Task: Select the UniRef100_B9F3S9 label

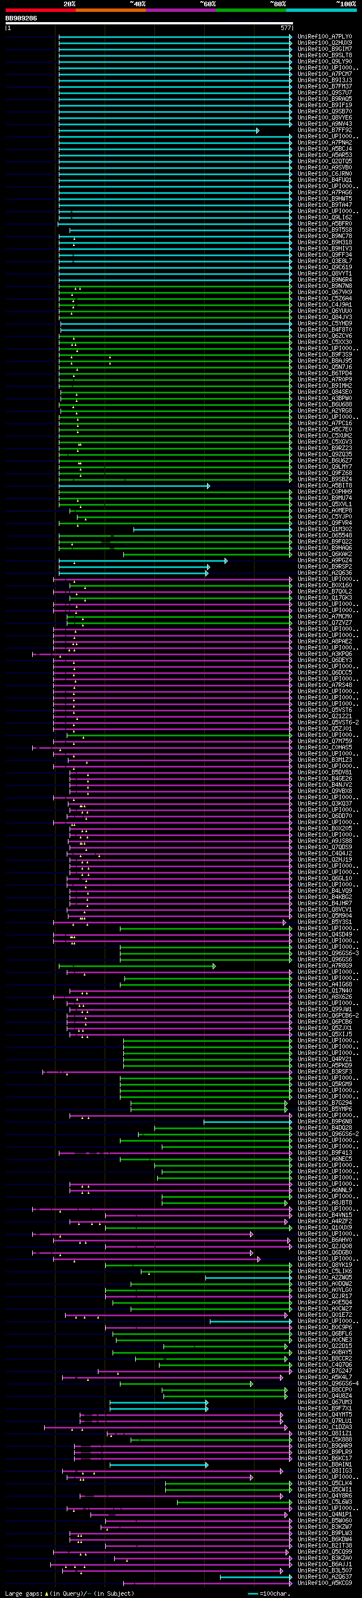Action: 325,355
